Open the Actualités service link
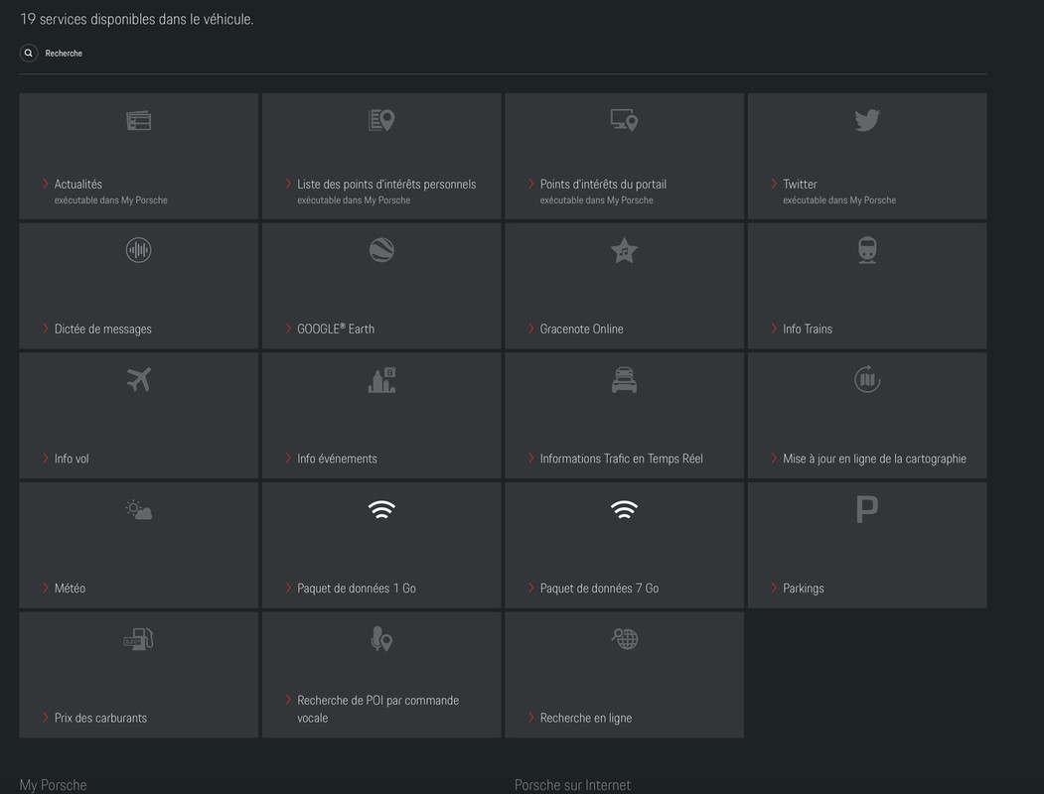This screenshot has width=1044, height=794. [77, 185]
